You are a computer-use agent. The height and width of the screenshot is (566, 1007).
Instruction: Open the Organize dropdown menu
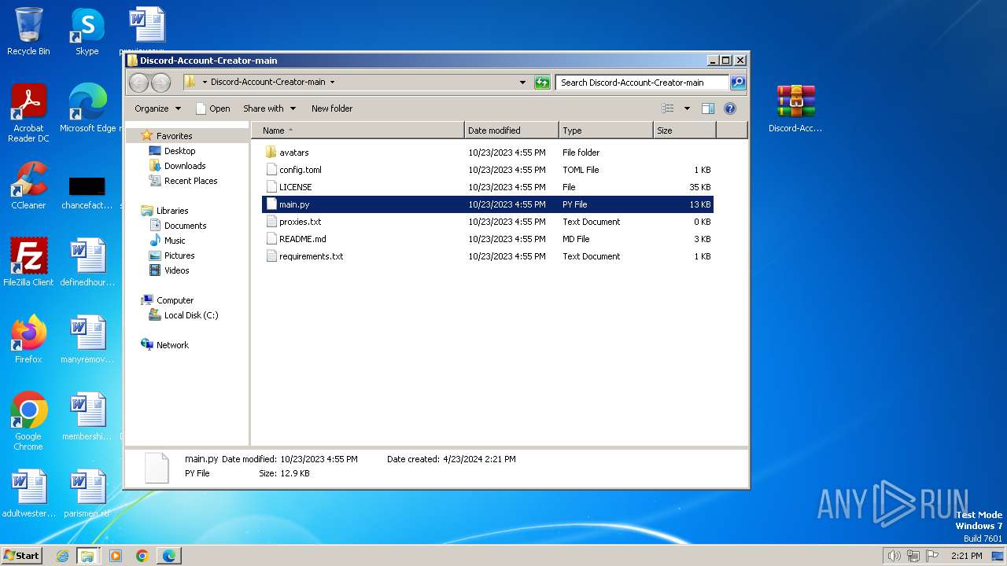[x=157, y=108]
